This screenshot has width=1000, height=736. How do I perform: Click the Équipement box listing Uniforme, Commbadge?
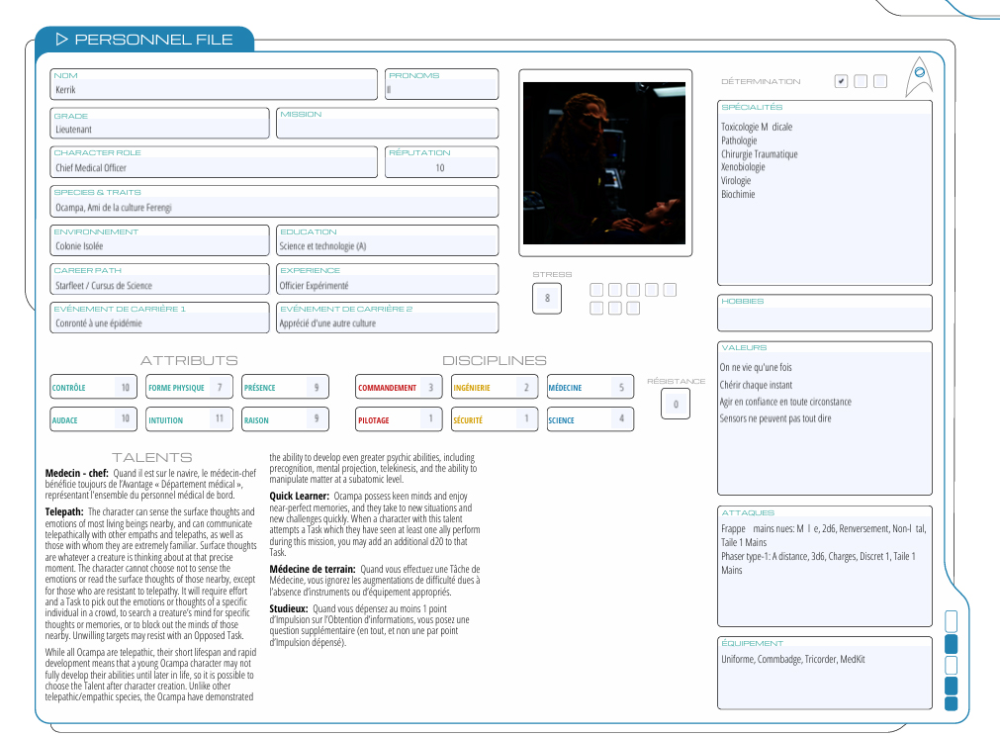click(825, 673)
